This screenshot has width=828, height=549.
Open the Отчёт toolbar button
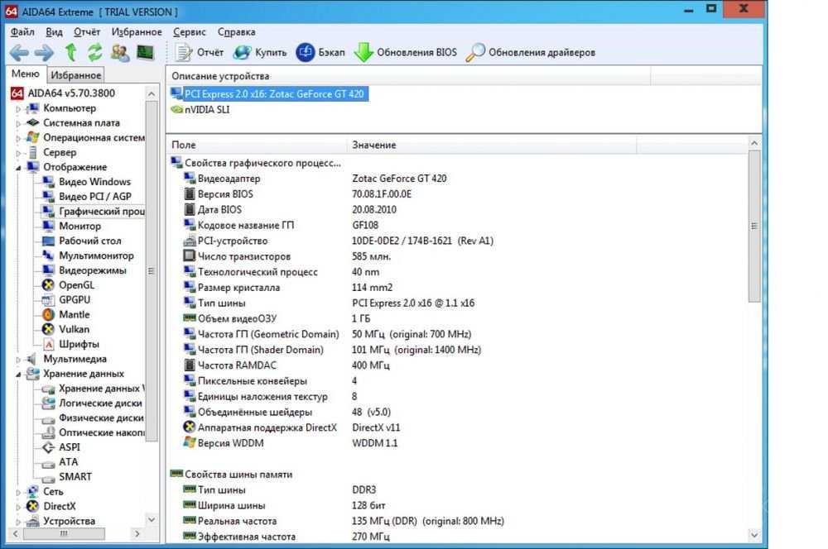tap(200, 52)
